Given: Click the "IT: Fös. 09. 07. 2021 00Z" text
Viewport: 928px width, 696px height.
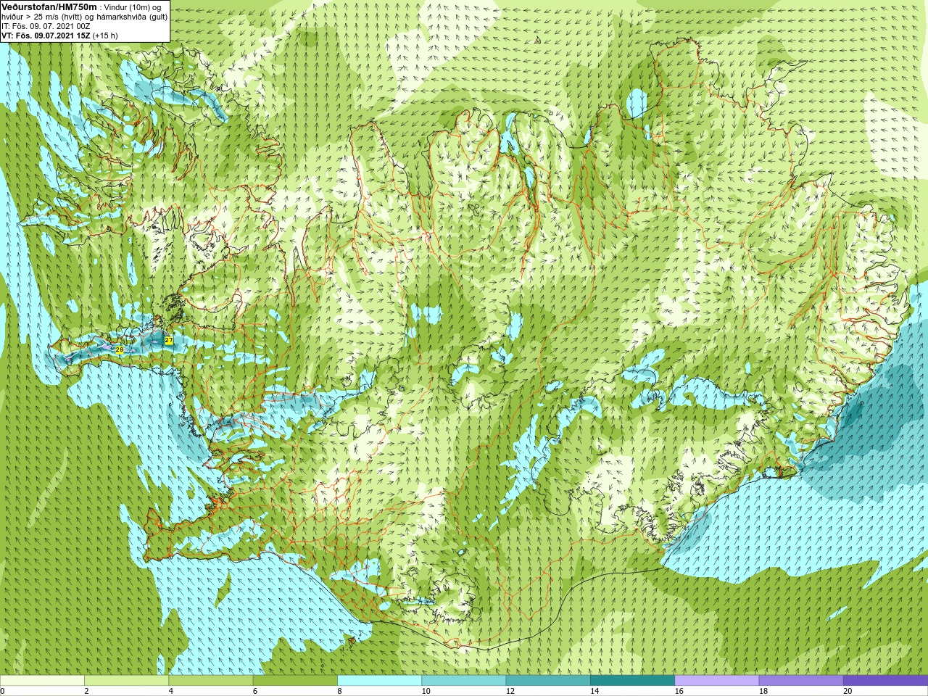Looking at the screenshot, I should point(46,26).
